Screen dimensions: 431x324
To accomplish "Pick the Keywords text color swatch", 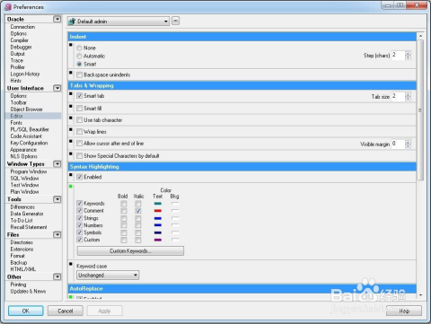I will 158,204.
